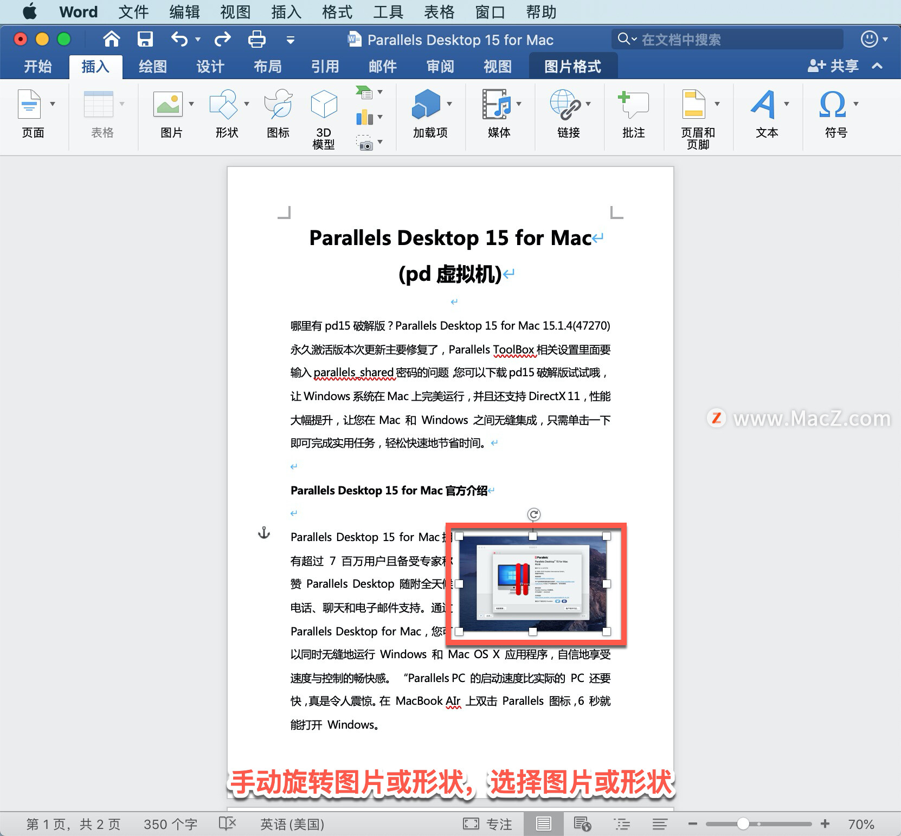Save the document with floppy icon
Screen dimensions: 901x836
[x=145, y=39]
